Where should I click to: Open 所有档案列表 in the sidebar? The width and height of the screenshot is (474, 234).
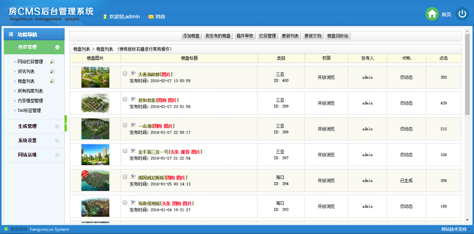point(30,91)
